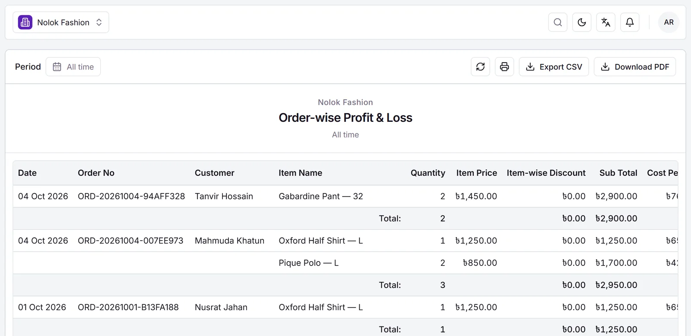The height and width of the screenshot is (336, 691).
Task: Click the Quantity column header
Action: tap(428, 173)
